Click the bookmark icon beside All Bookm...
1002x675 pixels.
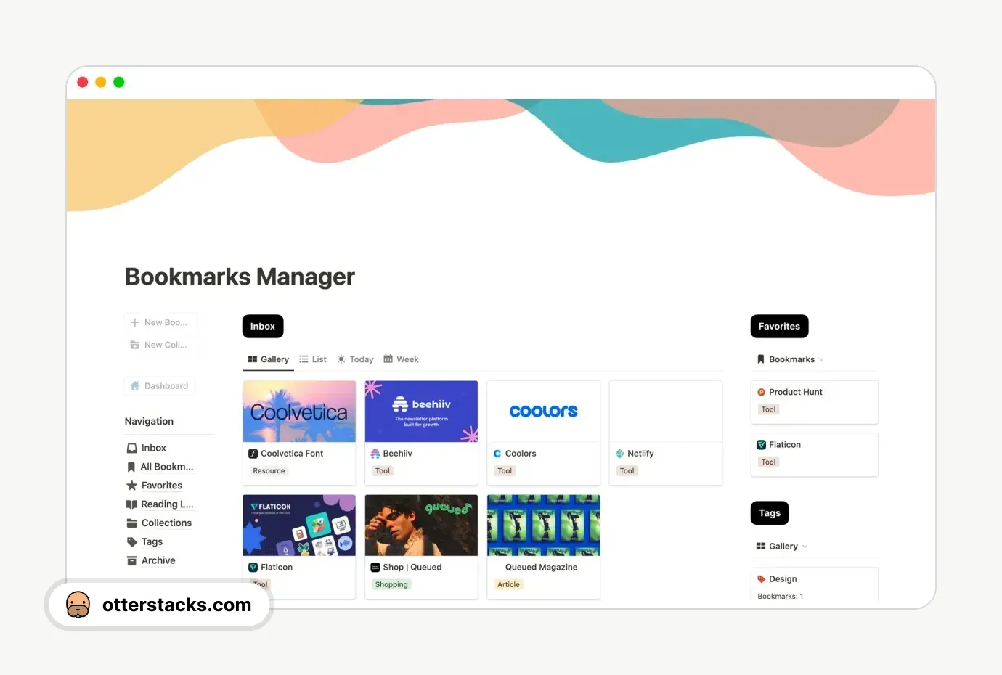coord(131,467)
